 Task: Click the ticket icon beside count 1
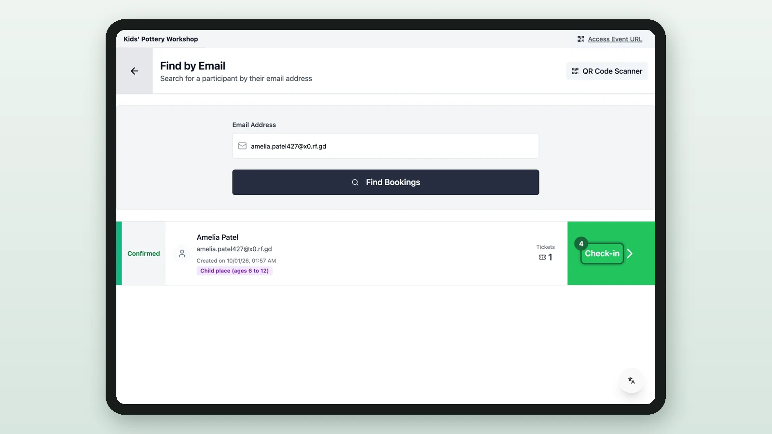(542, 258)
